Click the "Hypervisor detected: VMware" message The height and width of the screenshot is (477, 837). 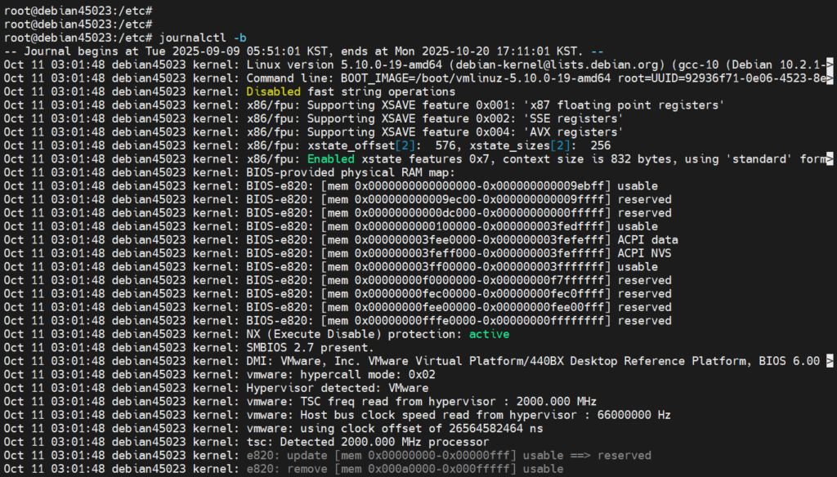tap(337, 388)
